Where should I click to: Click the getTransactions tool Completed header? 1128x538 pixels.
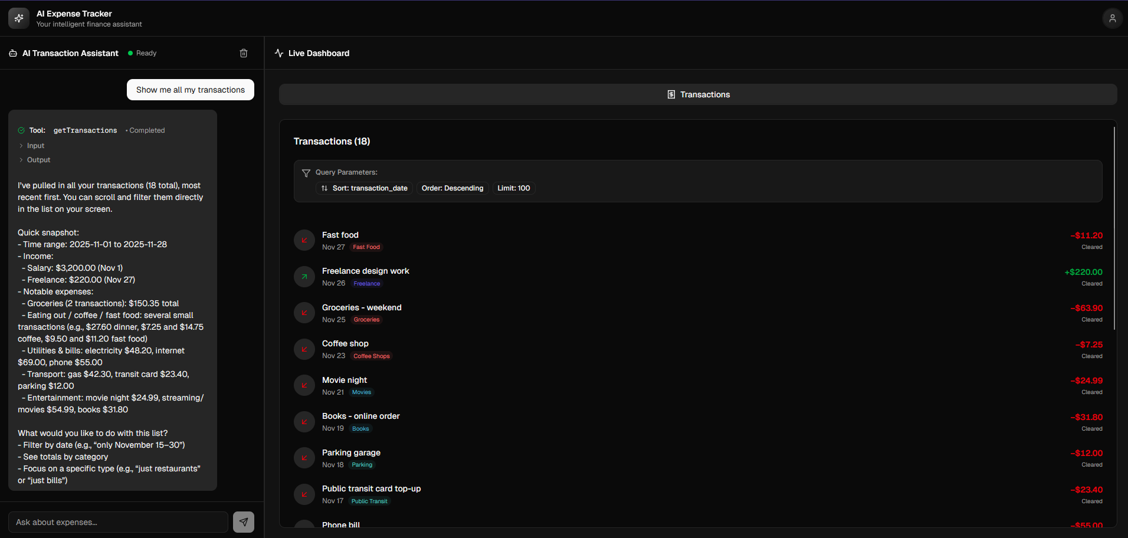point(91,130)
